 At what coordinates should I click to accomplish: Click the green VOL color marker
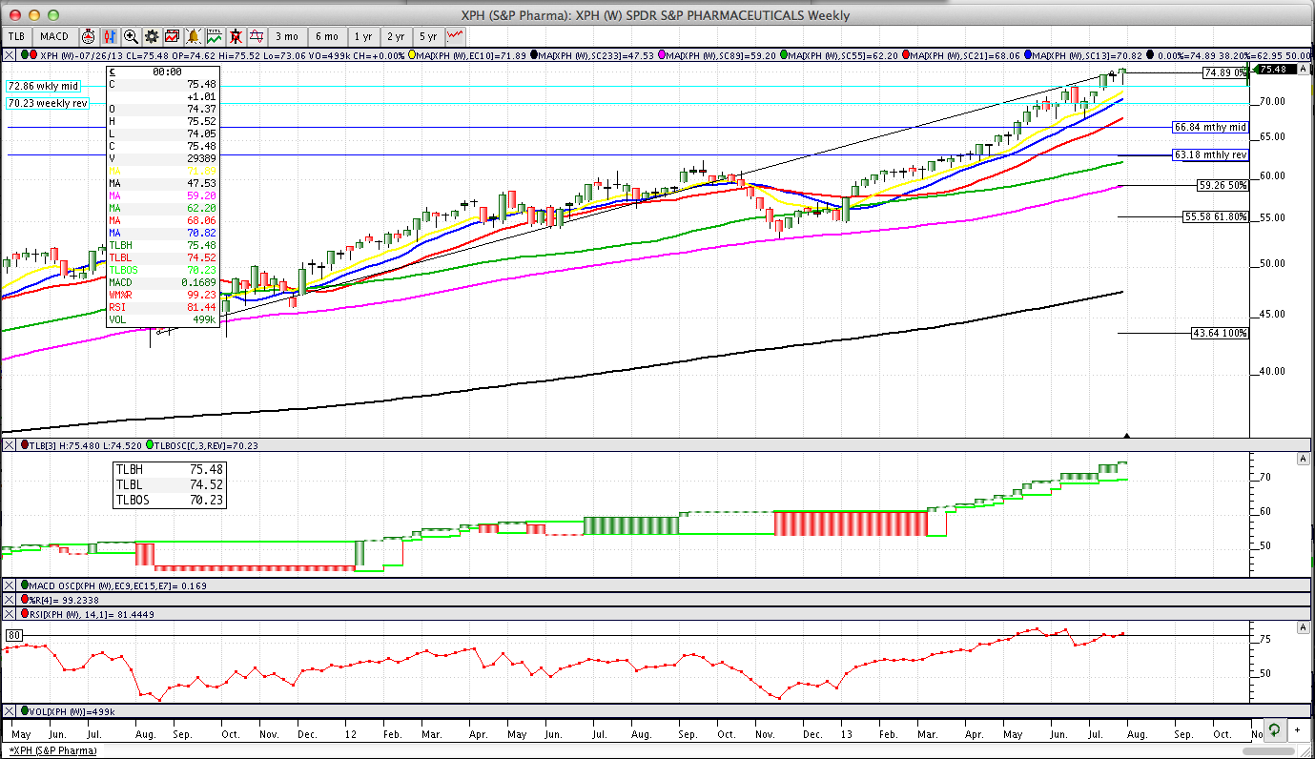tap(24, 711)
